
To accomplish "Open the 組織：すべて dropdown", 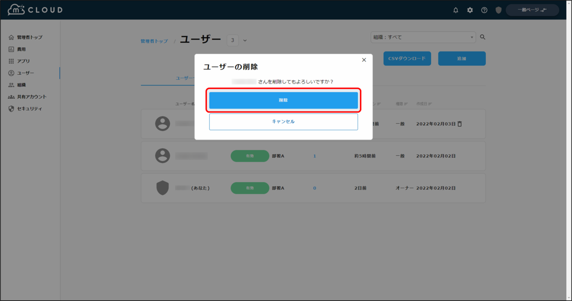I will (423, 37).
